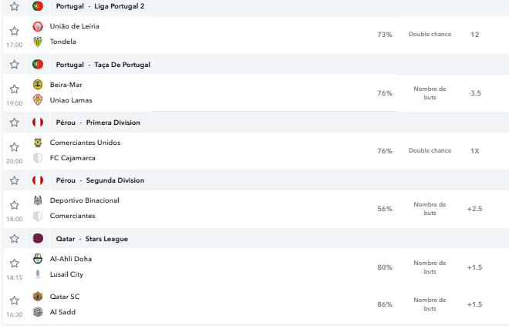Open Portugal Taça De Portugal league
This screenshot has width=509, height=326.
click(x=103, y=65)
